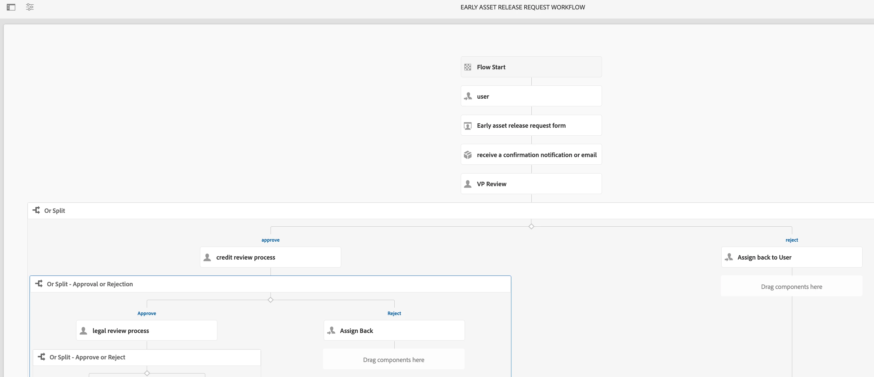Viewport: 874px width, 377px height.
Task: Select the Assign Back step
Action: (x=394, y=331)
